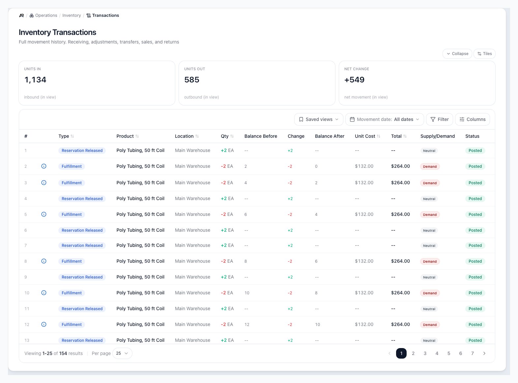Screen dimensions: 518x383
Task: Click the app logo in breadcrumb
Action: (x=21, y=15)
